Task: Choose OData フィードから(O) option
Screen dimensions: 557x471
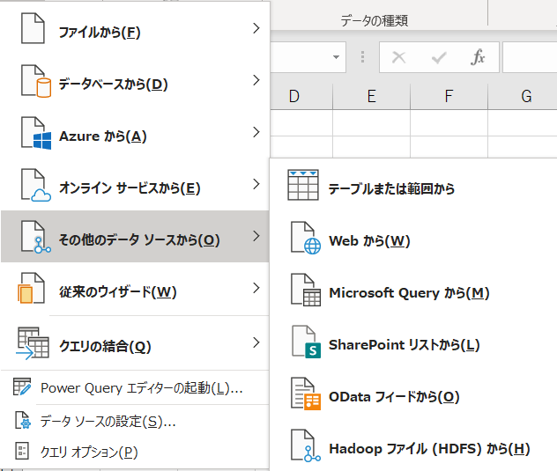Action: 413,394
